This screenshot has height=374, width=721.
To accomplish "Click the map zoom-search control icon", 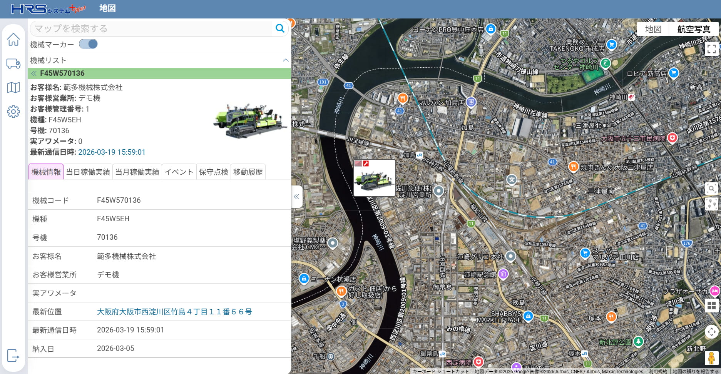I will 711,188.
